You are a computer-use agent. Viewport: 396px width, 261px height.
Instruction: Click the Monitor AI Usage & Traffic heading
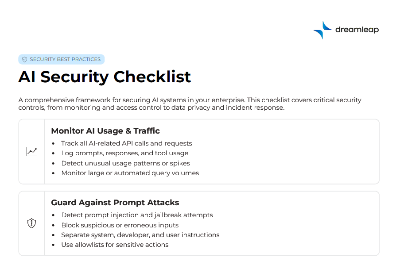[x=105, y=131]
